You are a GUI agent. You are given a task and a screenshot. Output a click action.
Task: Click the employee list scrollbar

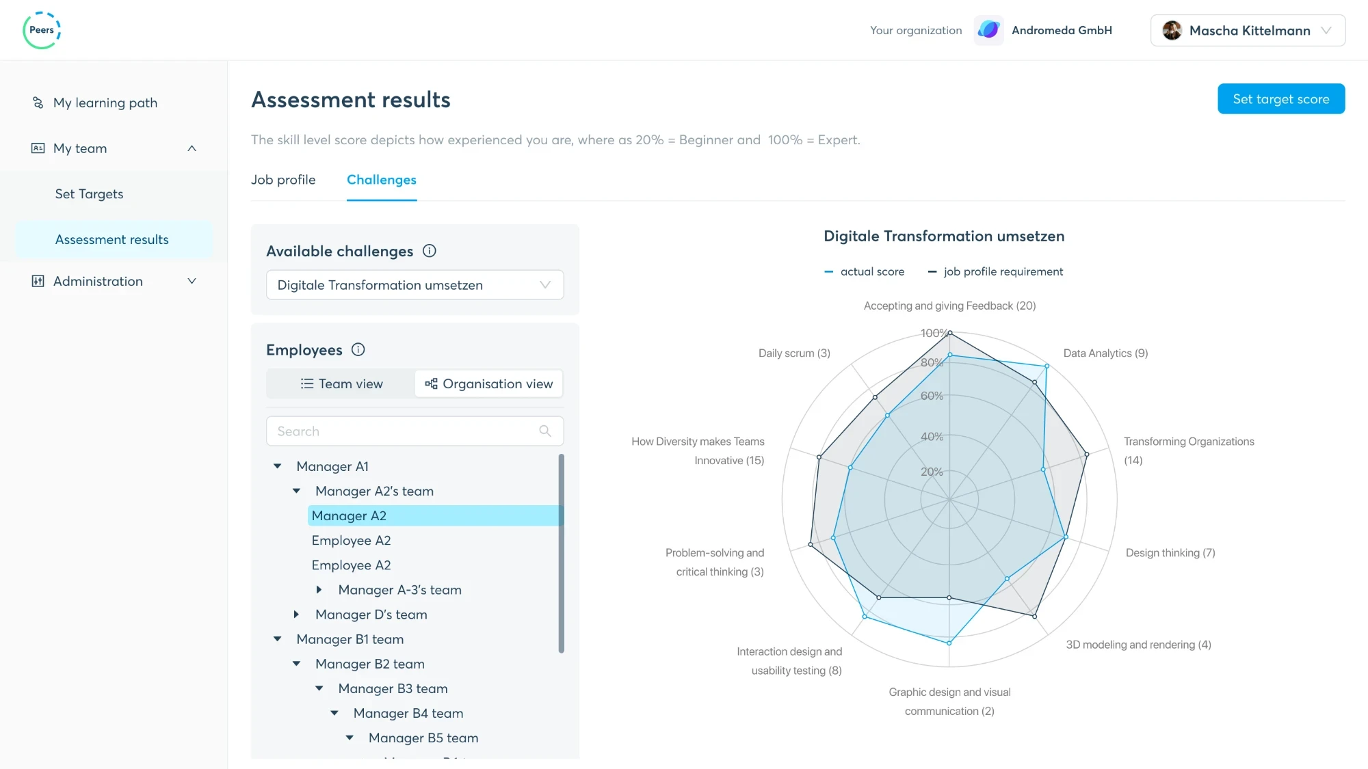[562, 553]
